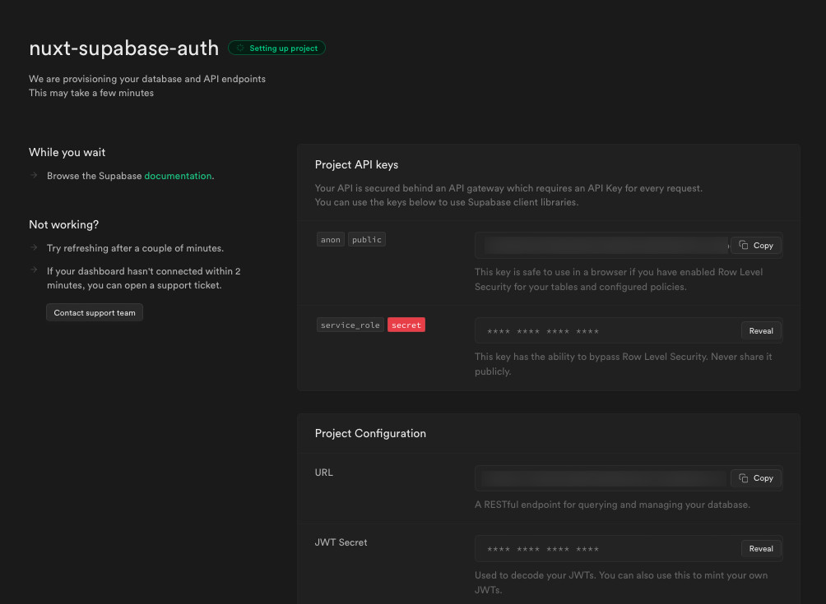This screenshot has width=826, height=604.
Task: Click the Setting up project badge
Action: (x=276, y=48)
